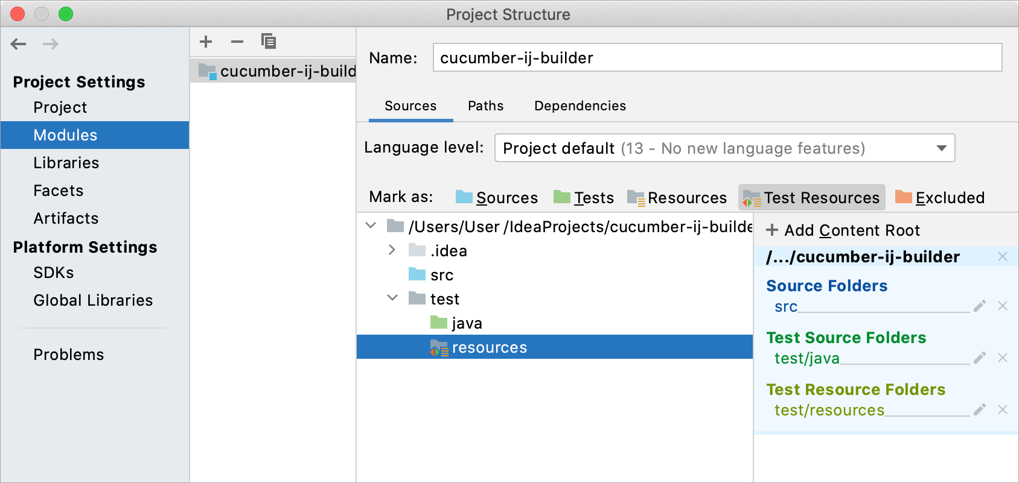Screen dimensions: 1019x483
Task: Edit src source folder properties
Action: (980, 306)
